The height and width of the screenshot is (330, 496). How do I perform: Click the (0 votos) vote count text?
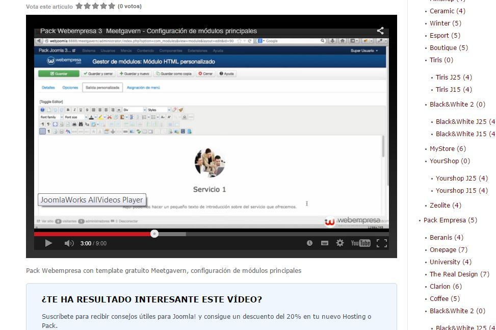[x=129, y=6]
